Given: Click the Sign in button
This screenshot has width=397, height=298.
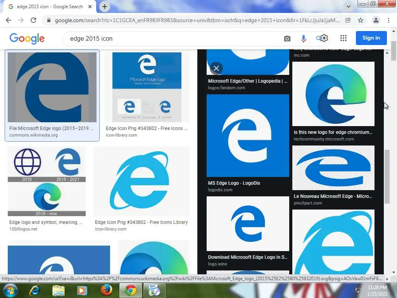Looking at the screenshot, I should [x=371, y=38].
